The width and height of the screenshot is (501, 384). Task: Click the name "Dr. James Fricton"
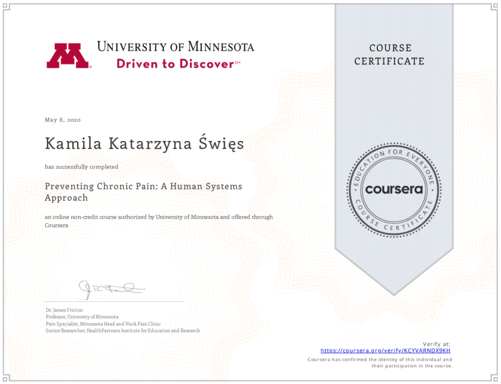coord(64,310)
